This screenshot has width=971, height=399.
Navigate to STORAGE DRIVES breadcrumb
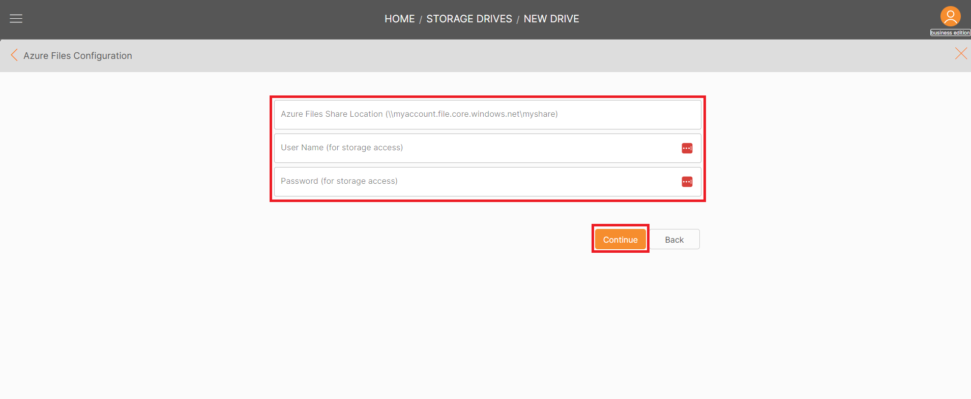pos(469,19)
